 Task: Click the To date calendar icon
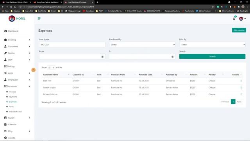(172, 56)
